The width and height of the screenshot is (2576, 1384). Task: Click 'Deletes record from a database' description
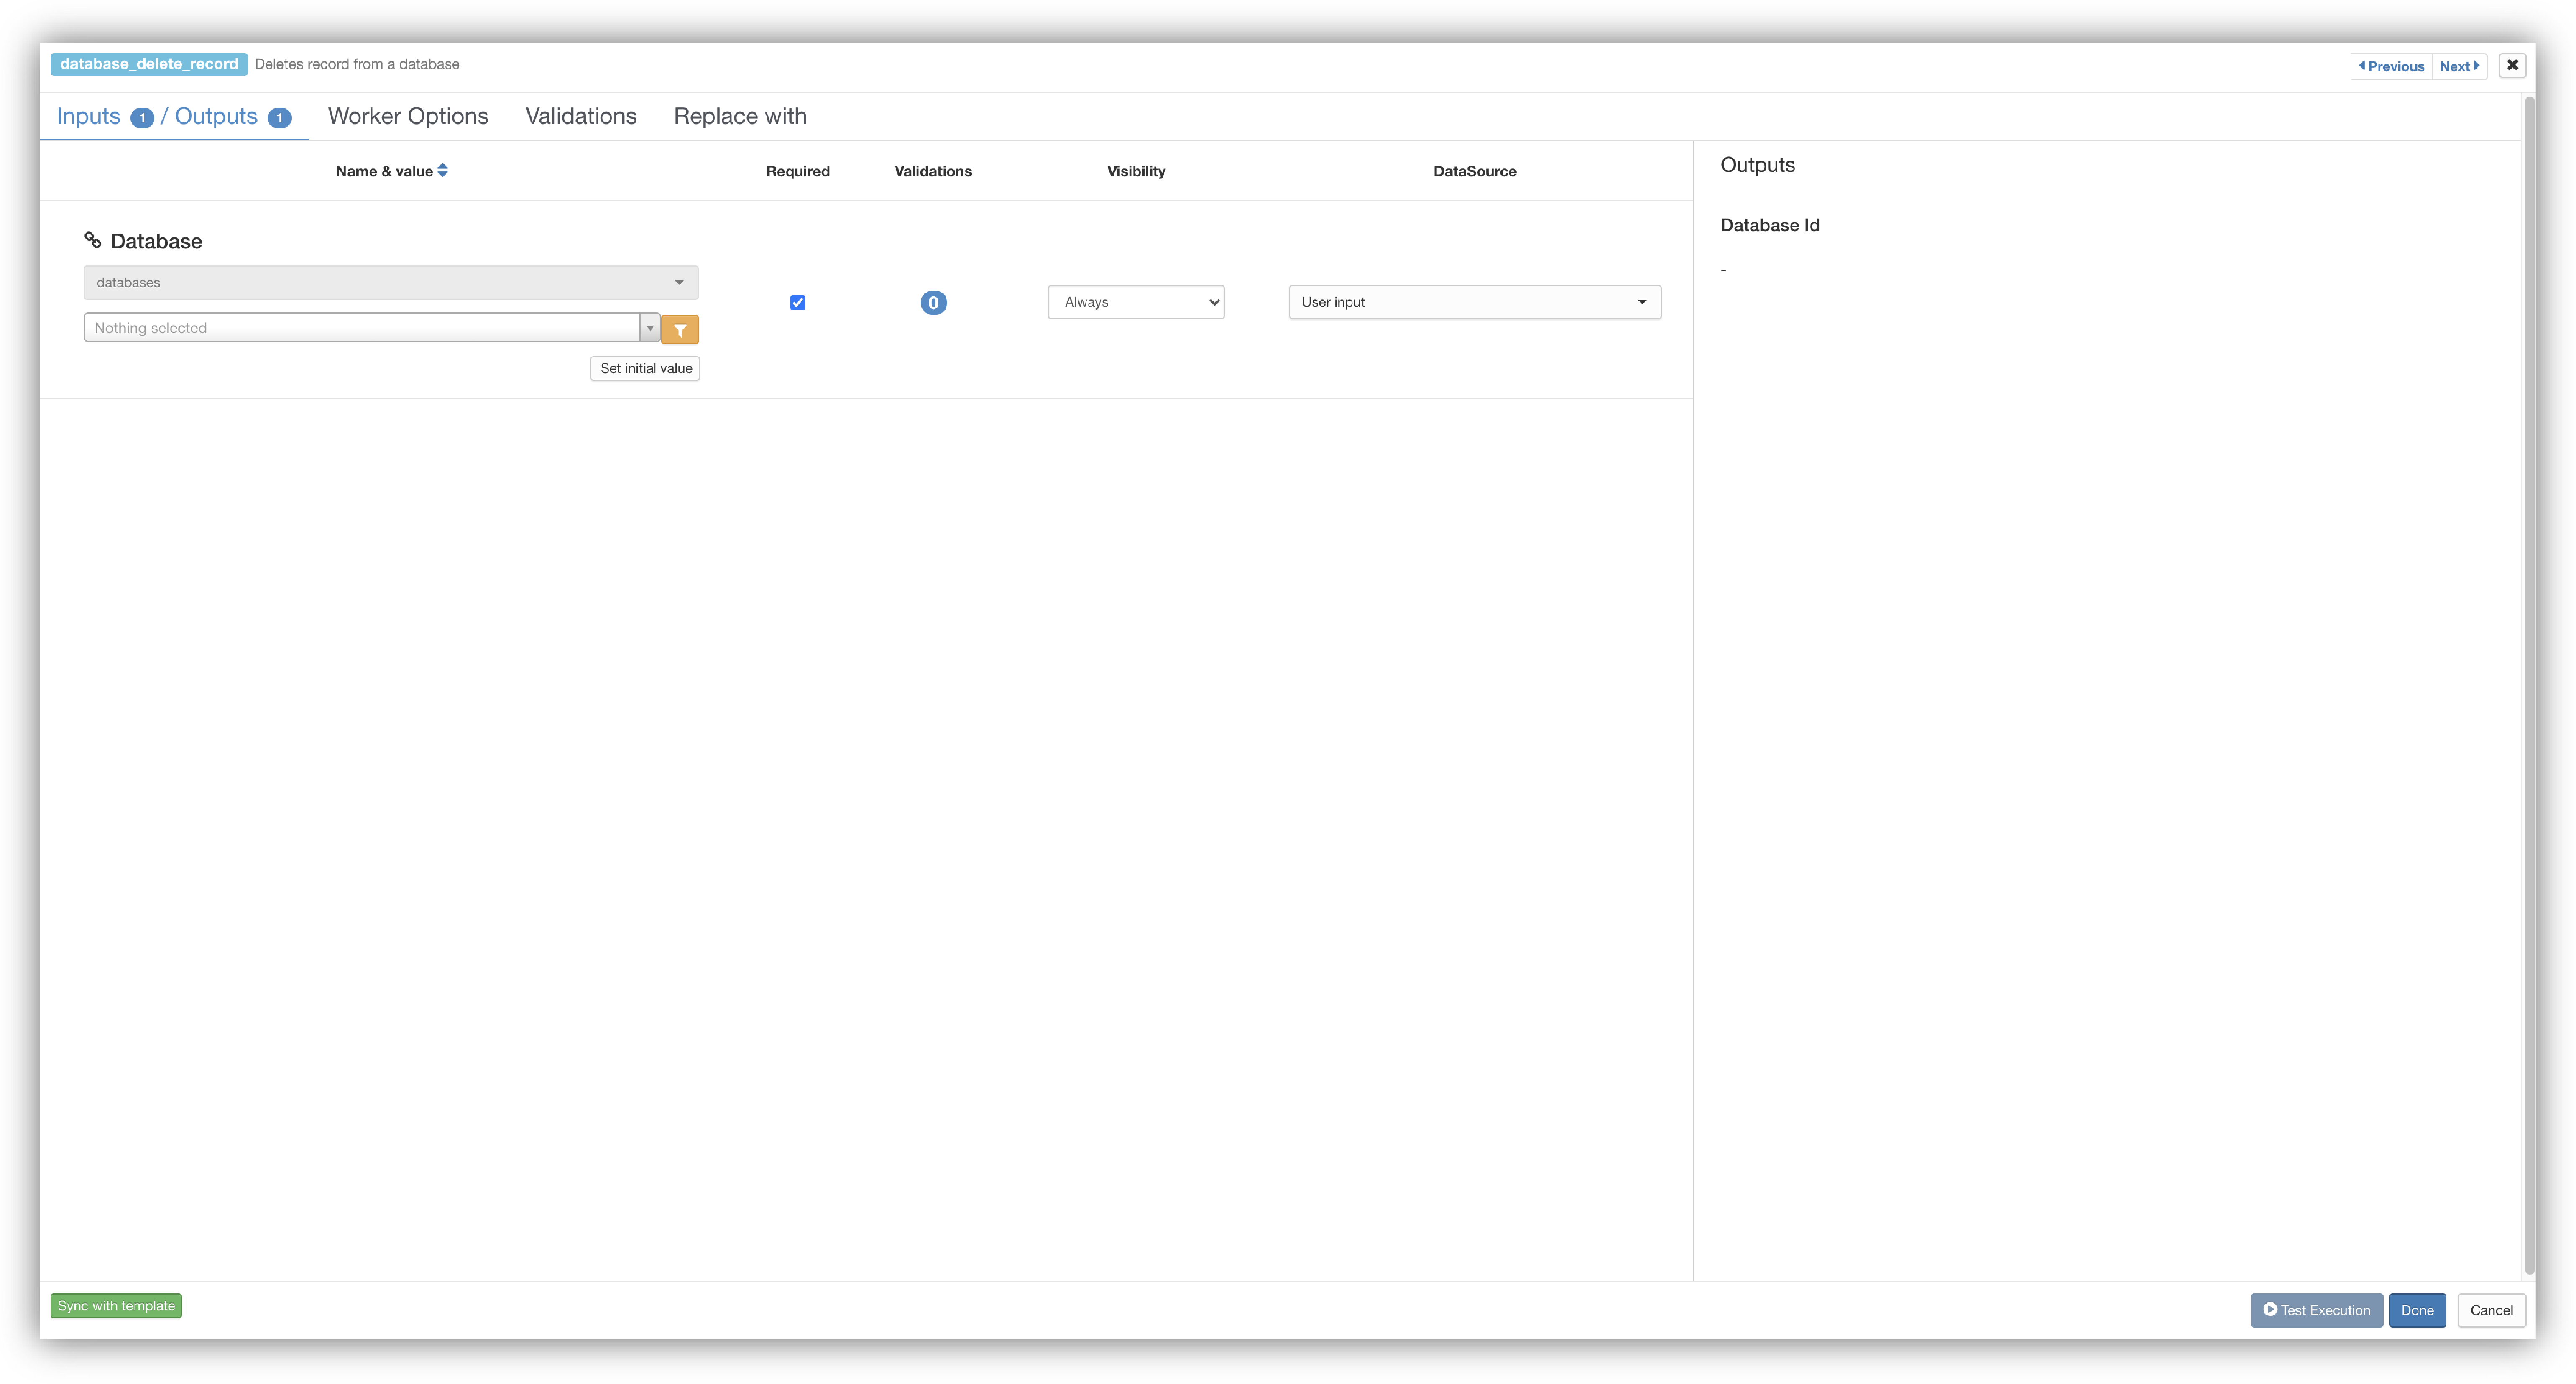[357, 64]
